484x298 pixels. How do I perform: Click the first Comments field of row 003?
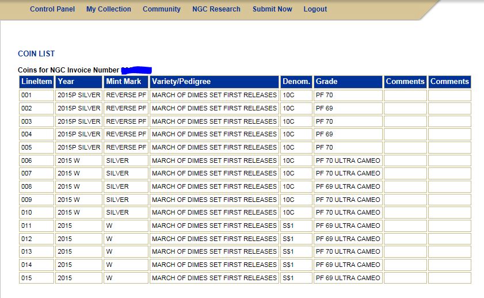point(405,121)
